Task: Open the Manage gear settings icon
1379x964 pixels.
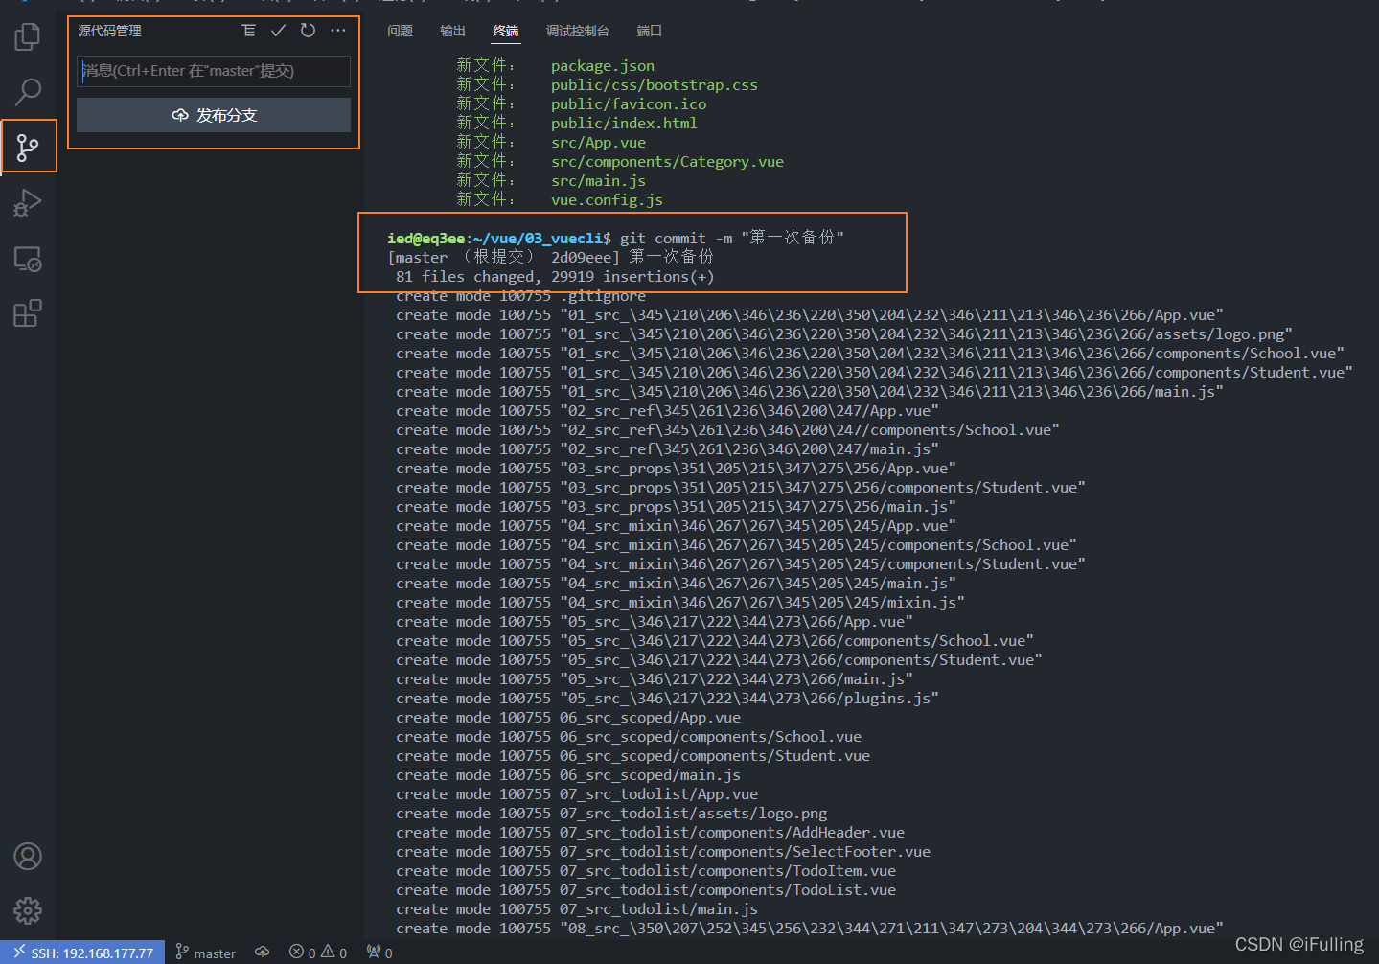Action: 28,910
